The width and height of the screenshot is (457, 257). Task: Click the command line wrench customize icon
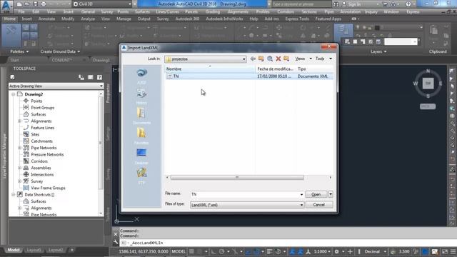click(116, 243)
